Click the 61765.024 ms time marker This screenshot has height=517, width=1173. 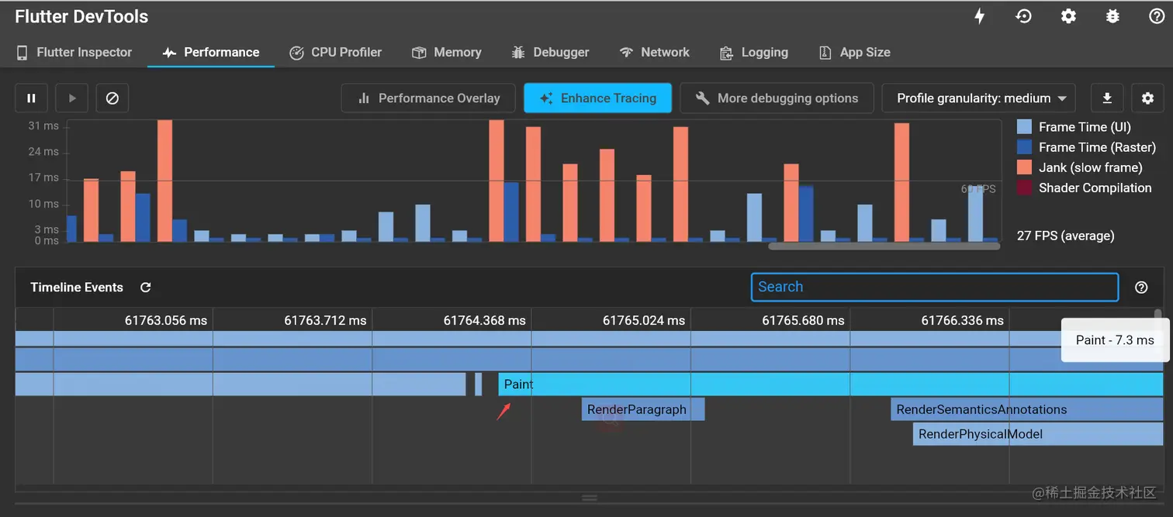pyautogui.click(x=644, y=320)
